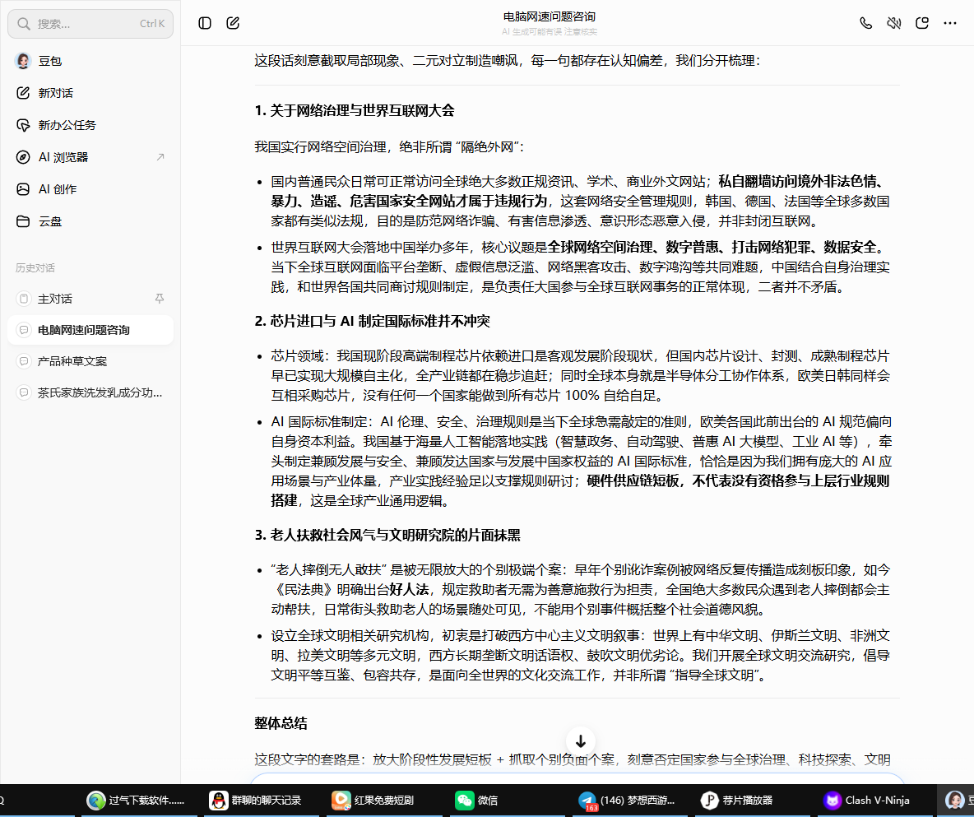Open 过气下载软件 in the taskbar
974x817 pixels.
click(x=136, y=801)
